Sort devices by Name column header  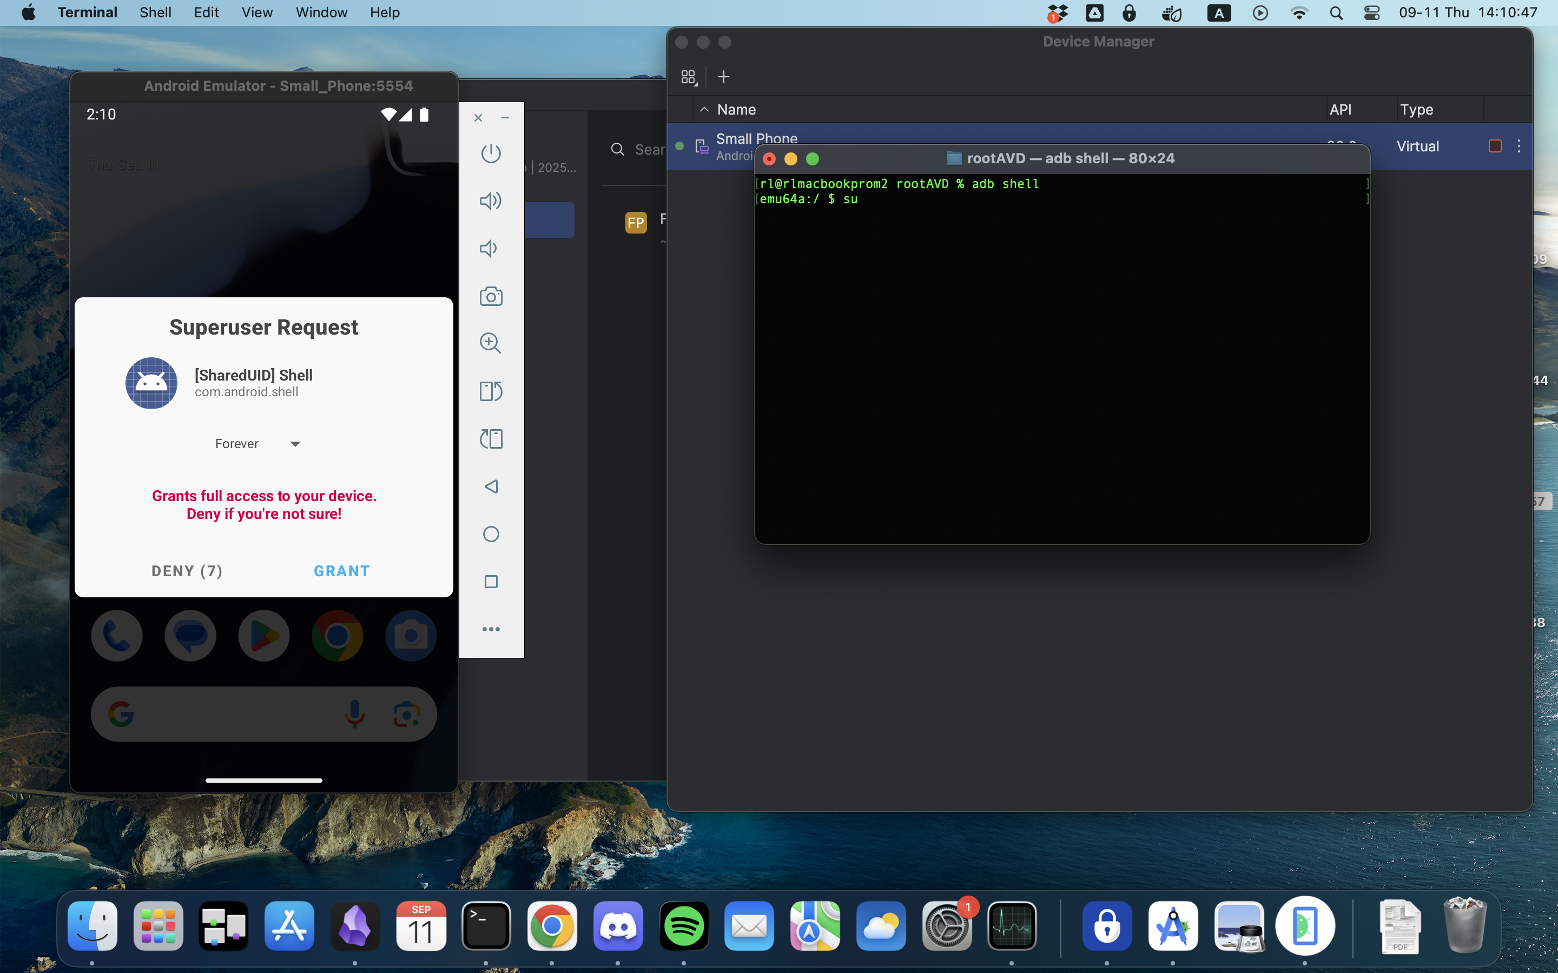click(x=736, y=109)
